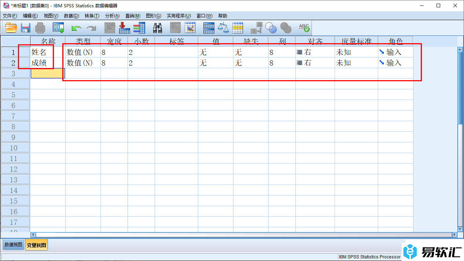Open a data document with the folder icon
The width and height of the screenshot is (464, 261).
(11, 28)
